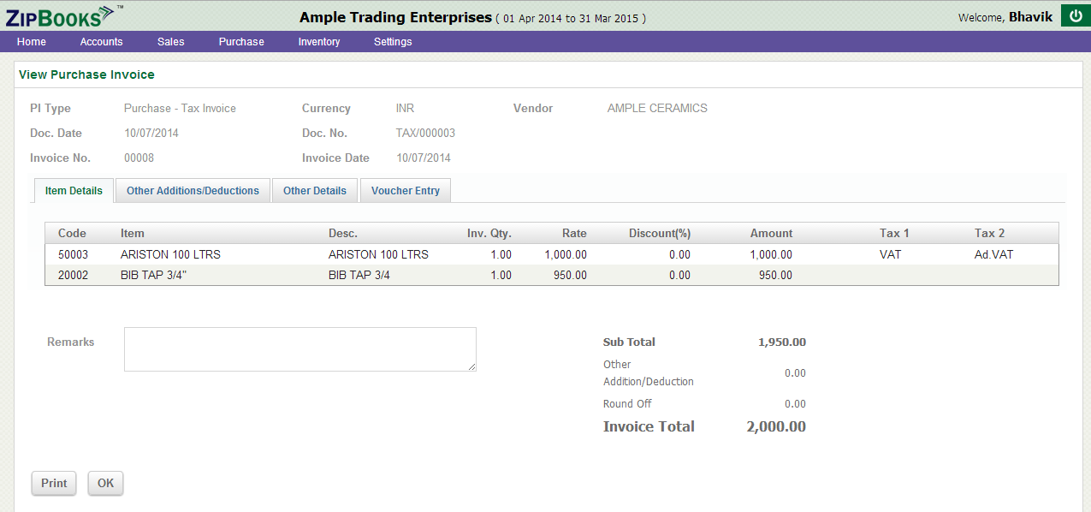Click the financial year date range text
Screen dimensions: 1091x512
572,18
